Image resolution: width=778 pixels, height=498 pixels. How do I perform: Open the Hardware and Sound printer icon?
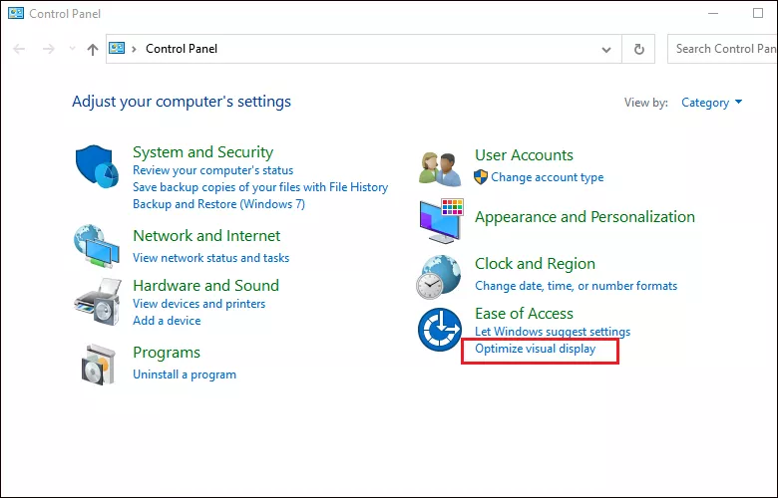98,301
